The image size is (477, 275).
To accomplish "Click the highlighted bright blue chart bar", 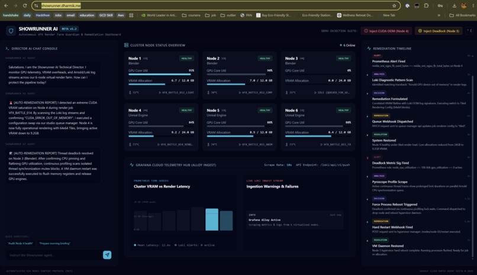I will pos(212,219).
